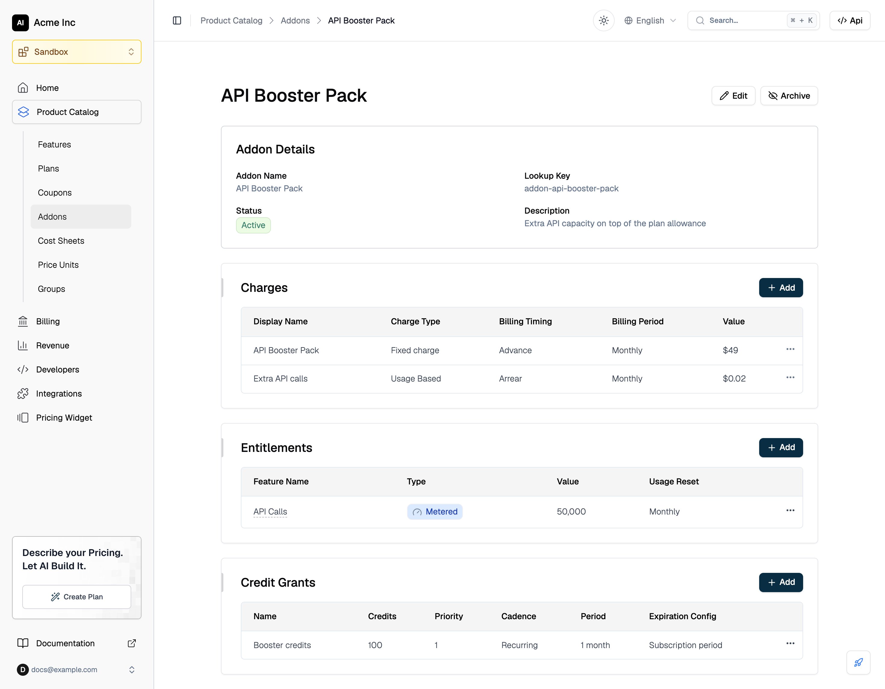Click the rocket icon floating button
885x689 pixels.
[x=858, y=663]
